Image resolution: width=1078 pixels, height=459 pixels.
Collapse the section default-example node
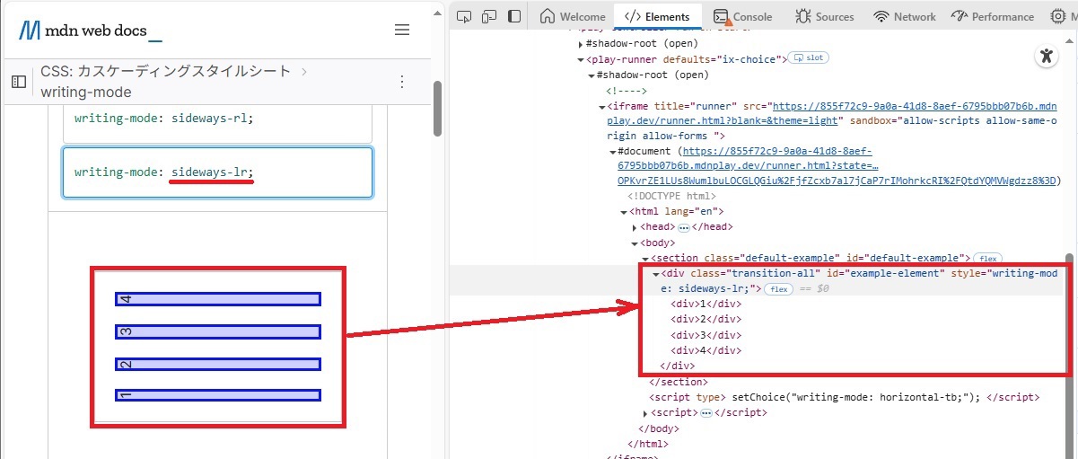click(x=645, y=259)
